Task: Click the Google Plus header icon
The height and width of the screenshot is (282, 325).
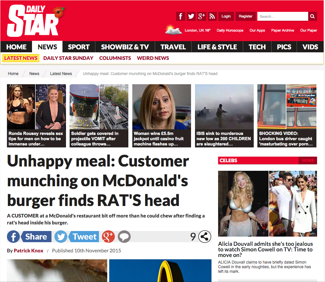Action: 202,16
